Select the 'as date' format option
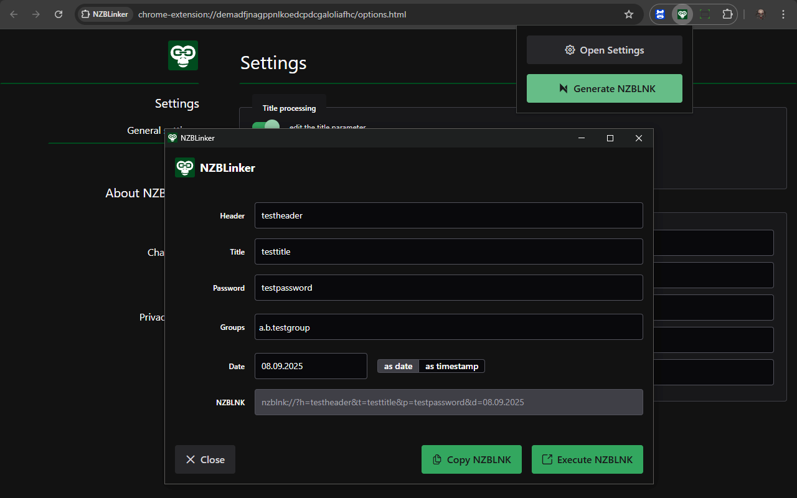The width and height of the screenshot is (797, 498). pyautogui.click(x=398, y=366)
